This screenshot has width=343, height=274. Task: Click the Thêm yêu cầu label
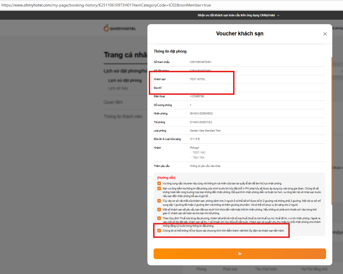coord(161,166)
